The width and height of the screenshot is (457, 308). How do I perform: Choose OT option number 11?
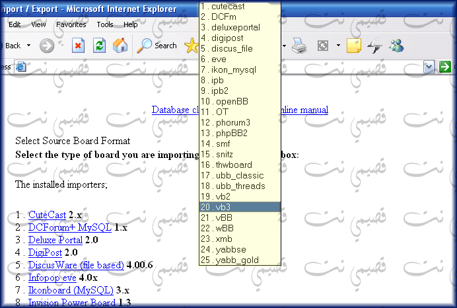[240, 112]
